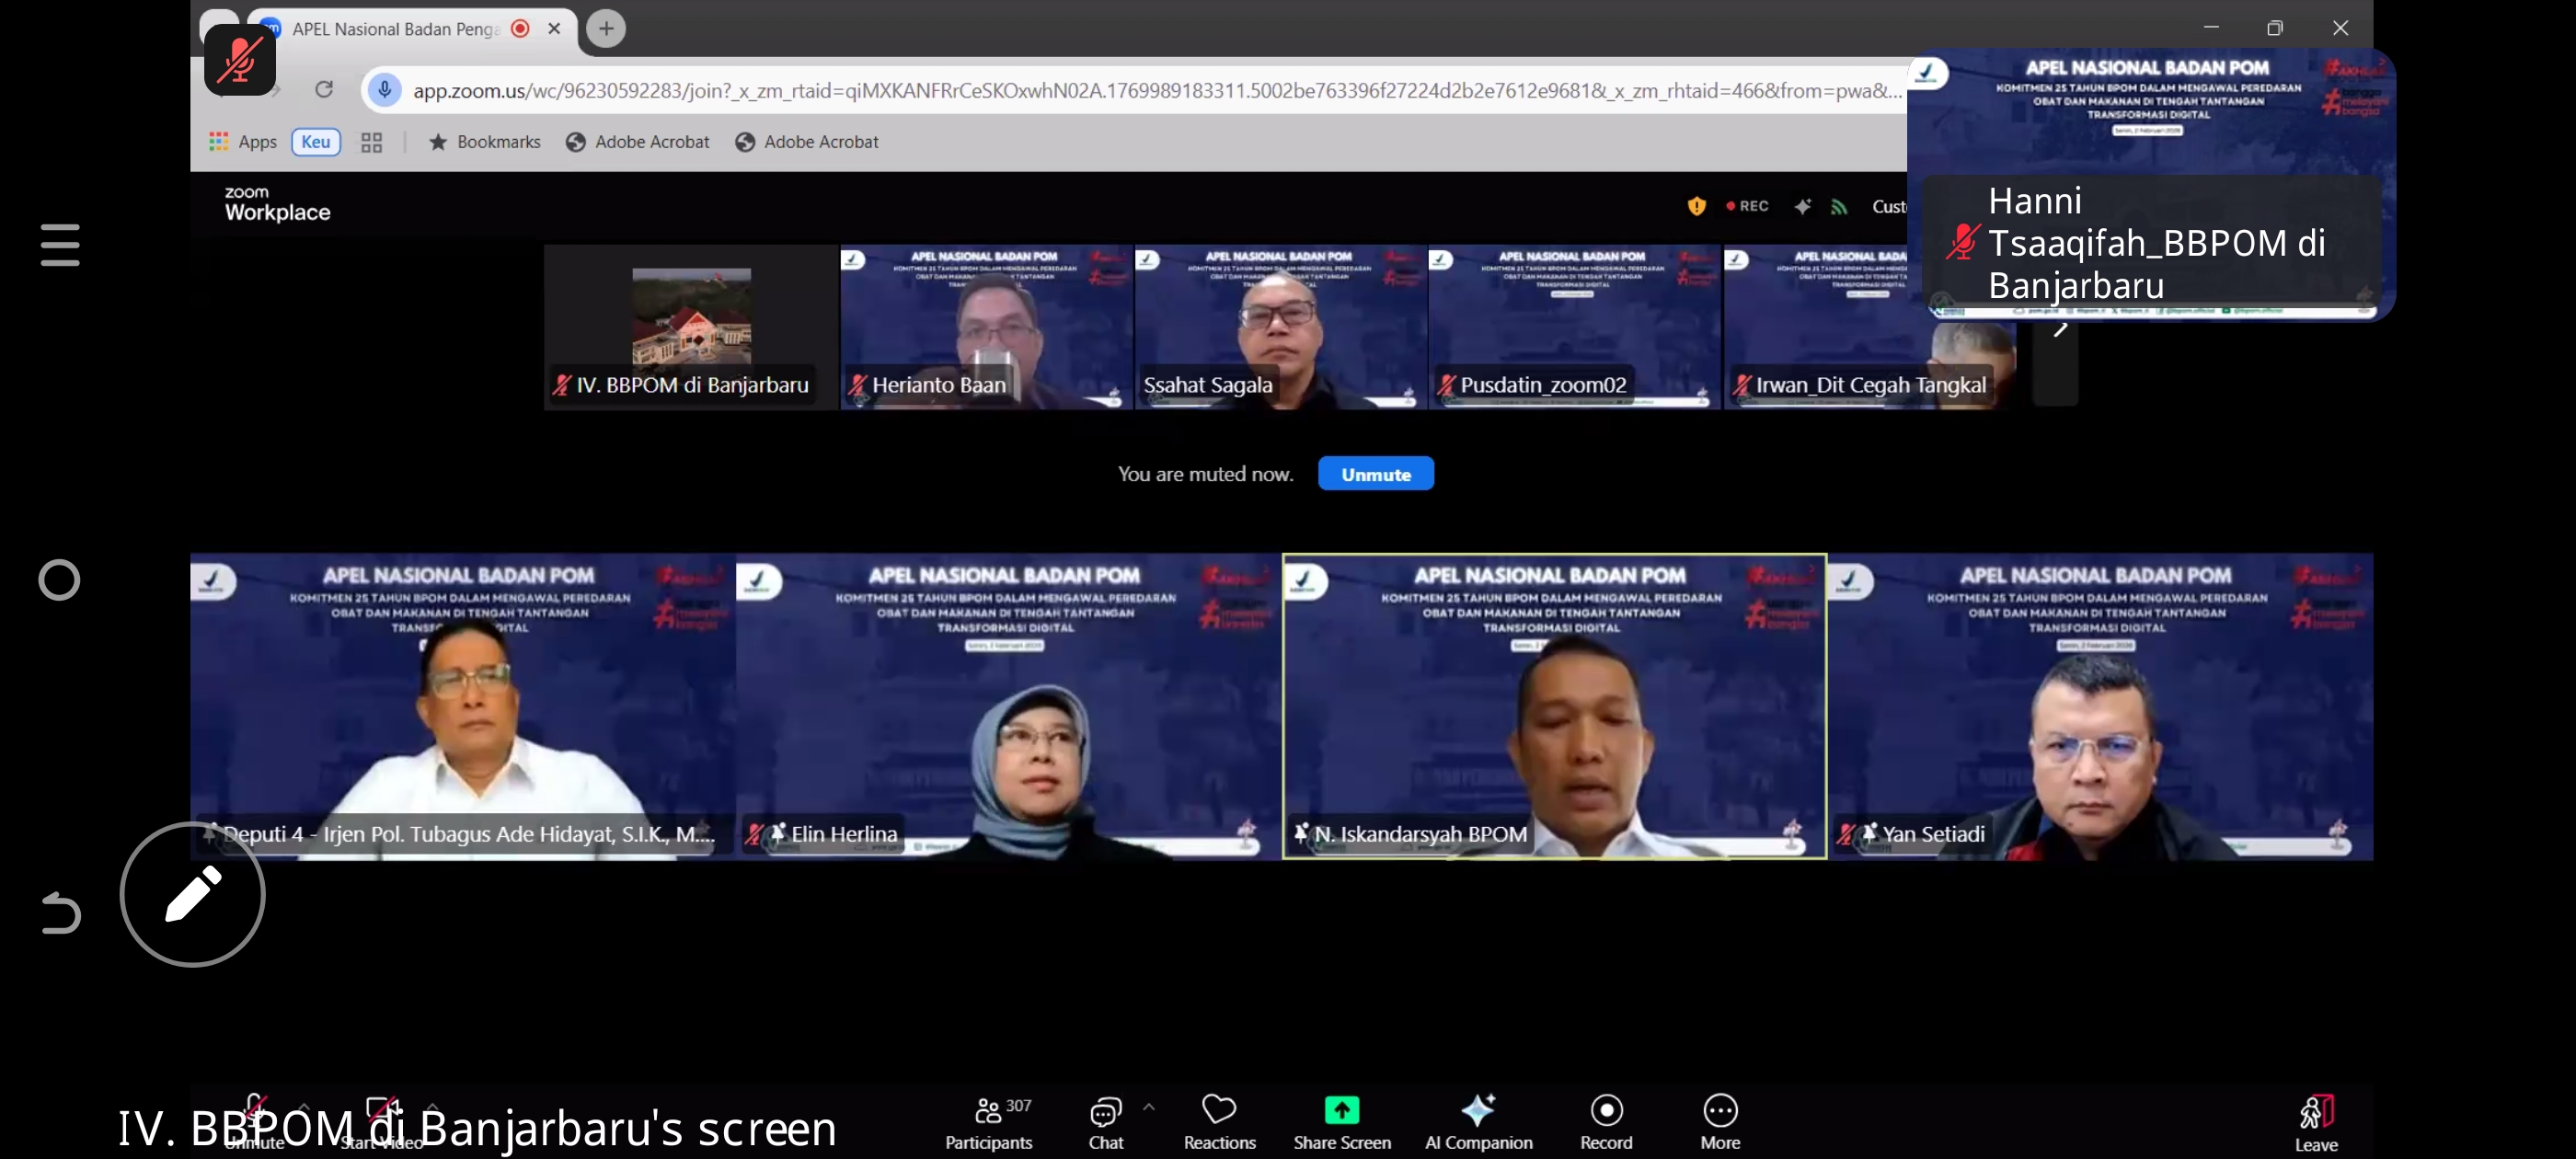Expand audio options caret beside Unmute
The height and width of the screenshot is (1159, 2576).
[304, 1106]
